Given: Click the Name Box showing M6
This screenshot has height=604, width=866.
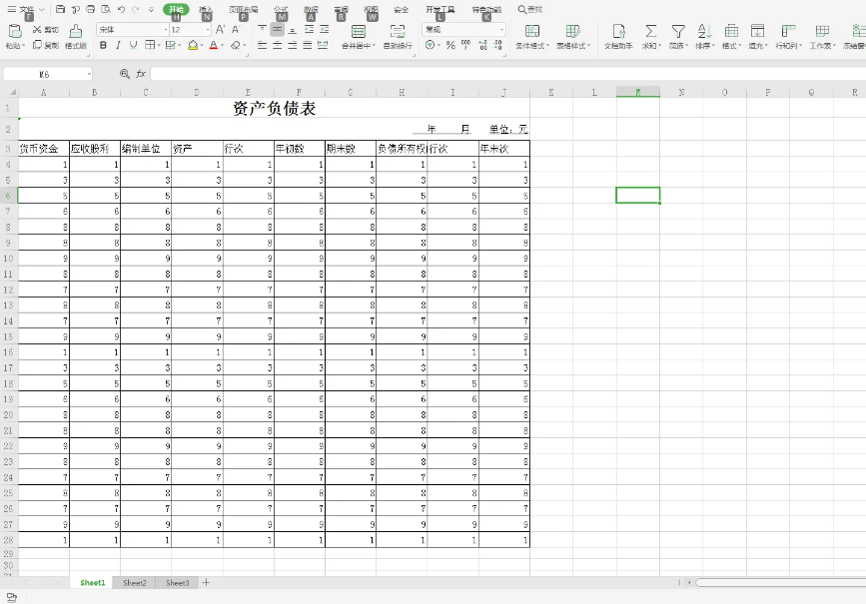Looking at the screenshot, I should pos(45,74).
